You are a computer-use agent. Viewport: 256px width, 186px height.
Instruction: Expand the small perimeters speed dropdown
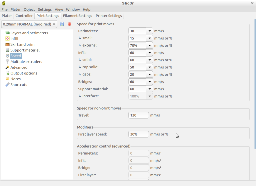[x=149, y=38]
